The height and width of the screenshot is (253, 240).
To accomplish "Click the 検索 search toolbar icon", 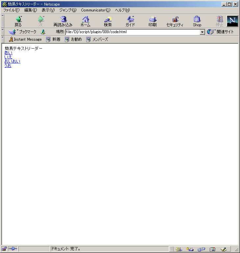I will point(108,21).
